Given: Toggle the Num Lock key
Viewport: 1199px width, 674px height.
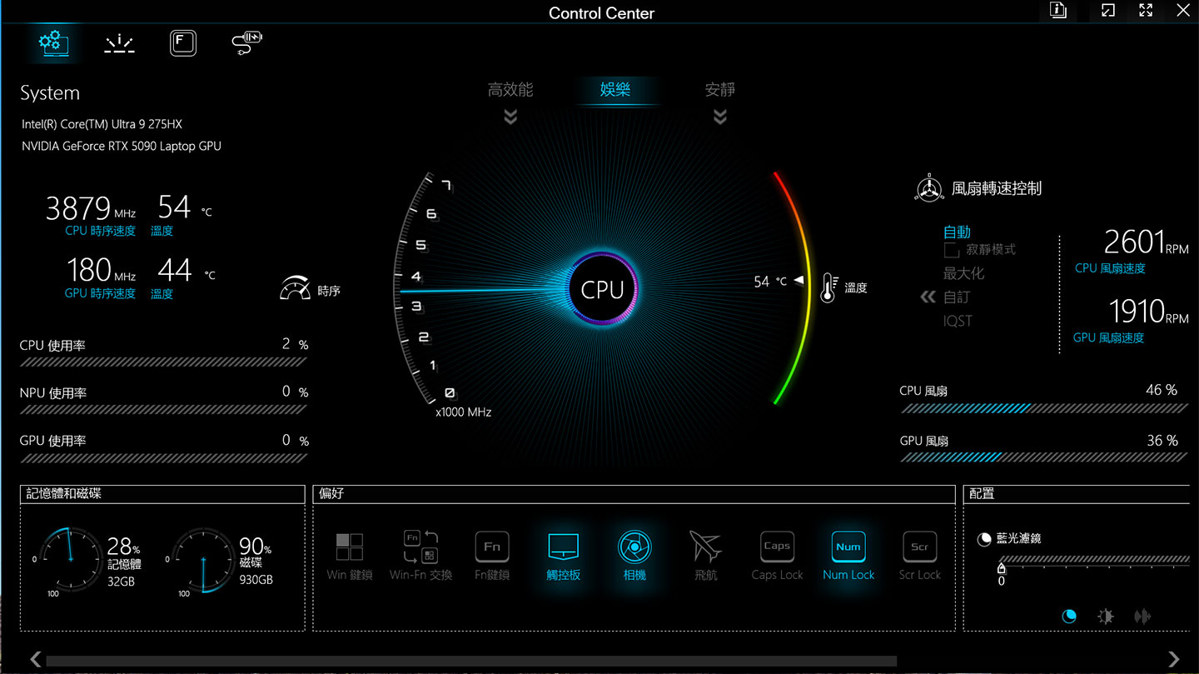Looking at the screenshot, I should [848, 547].
